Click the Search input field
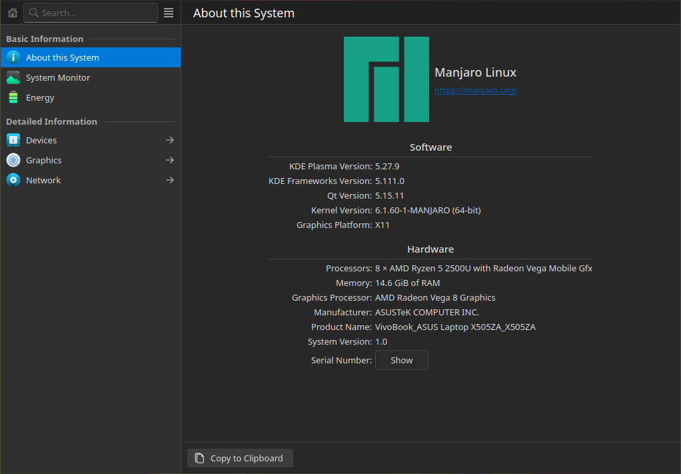The height and width of the screenshot is (474, 681). (x=91, y=13)
